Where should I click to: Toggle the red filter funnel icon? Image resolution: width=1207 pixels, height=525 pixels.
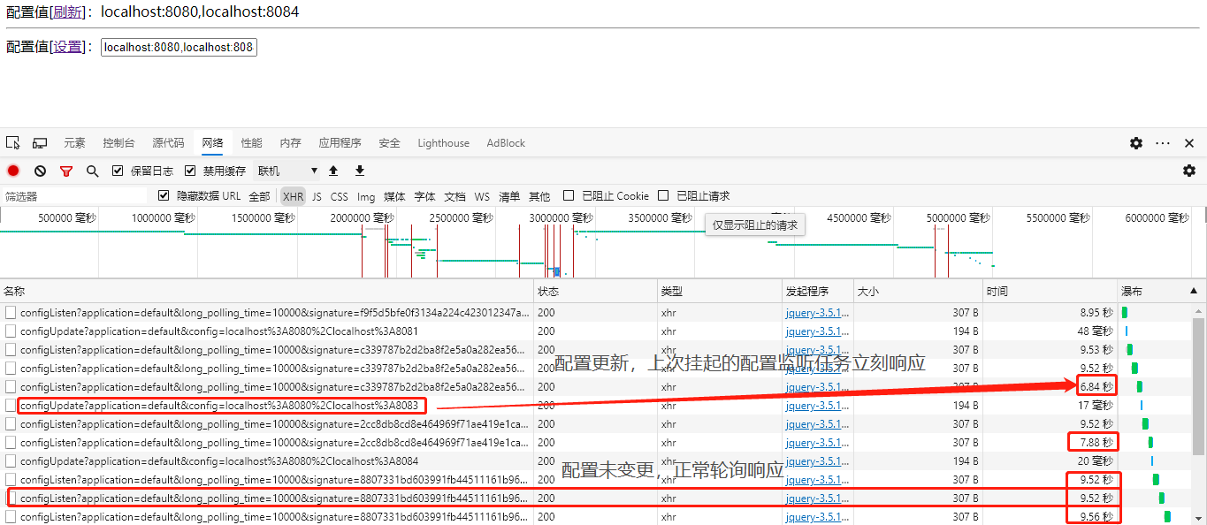tap(66, 171)
